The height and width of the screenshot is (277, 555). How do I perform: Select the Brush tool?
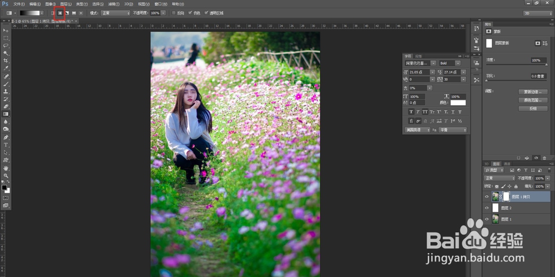(6, 84)
